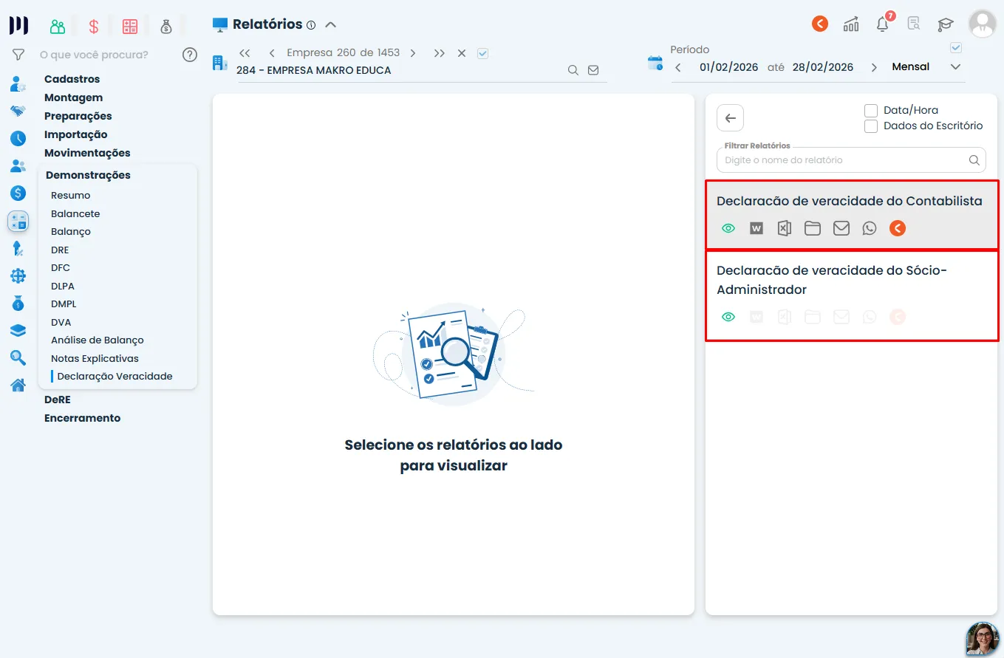This screenshot has height=658, width=1004.
Task: Click the company search magnifier icon
Action: click(573, 70)
